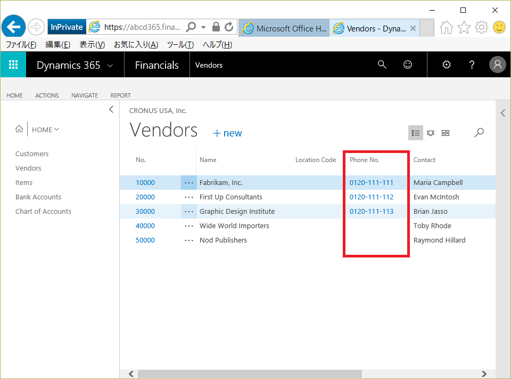This screenshot has height=379, width=511.
Task: Click the Financials header link
Action: (x=156, y=65)
